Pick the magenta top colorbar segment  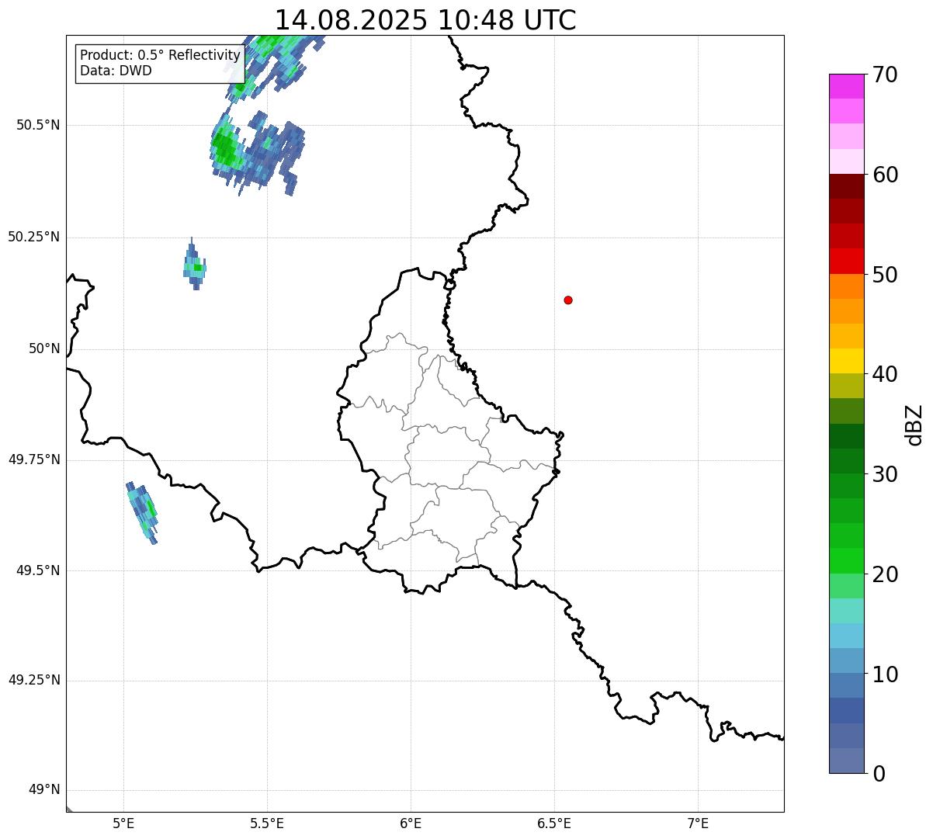click(846, 86)
